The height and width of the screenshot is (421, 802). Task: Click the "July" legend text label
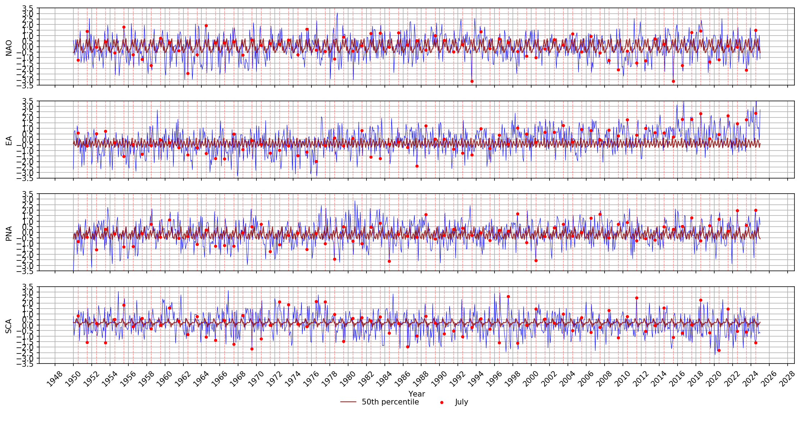pos(461,402)
